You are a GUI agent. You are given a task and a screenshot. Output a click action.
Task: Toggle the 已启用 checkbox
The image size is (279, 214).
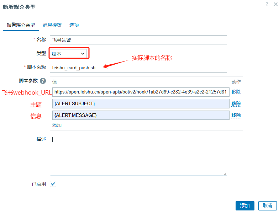[x=53, y=184]
